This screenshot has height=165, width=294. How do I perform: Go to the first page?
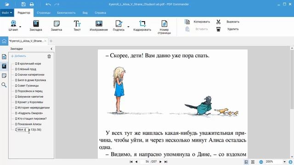[131, 162]
